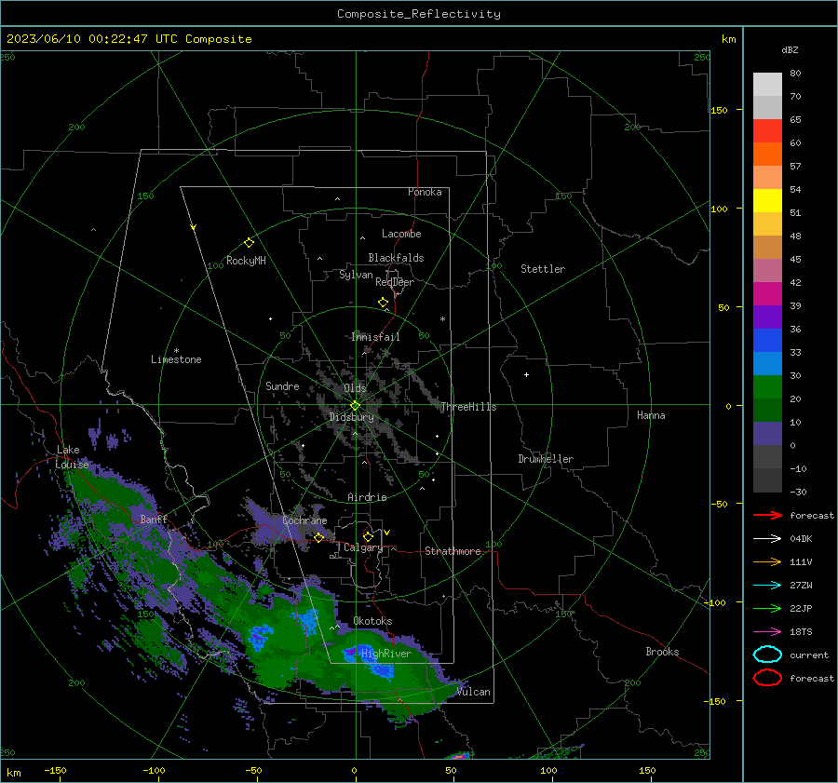This screenshot has height=783, width=838.
Task: Select the Okotoks label
Action: [x=372, y=621]
